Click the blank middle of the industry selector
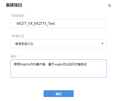 (x=67, y=44)
